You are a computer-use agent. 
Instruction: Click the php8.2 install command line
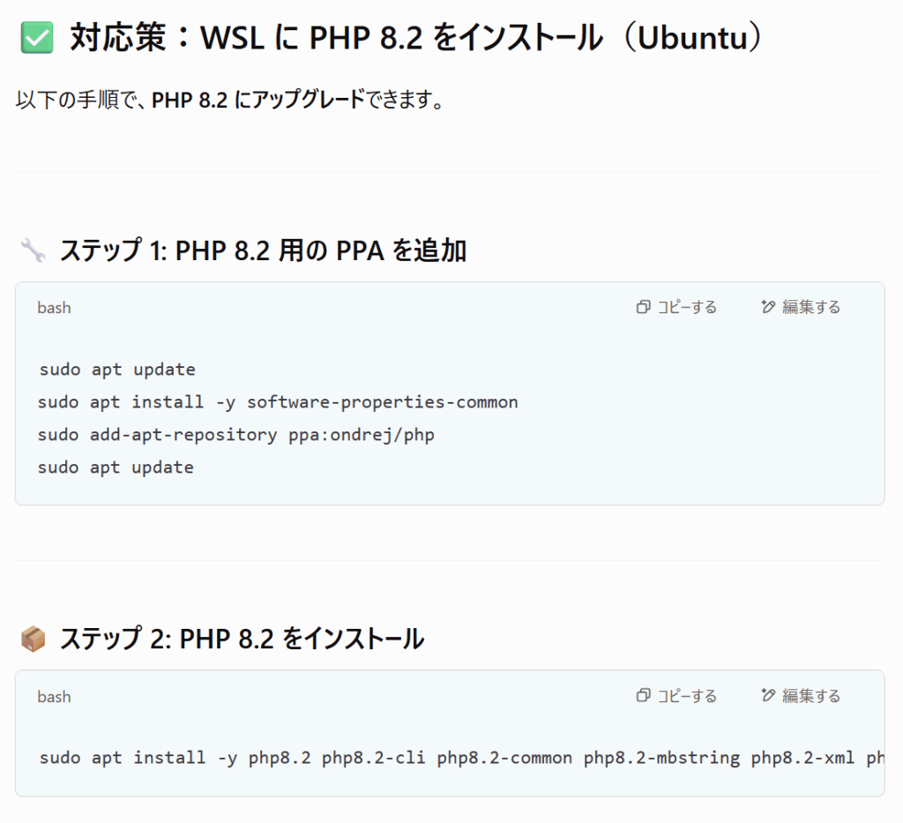point(461,758)
